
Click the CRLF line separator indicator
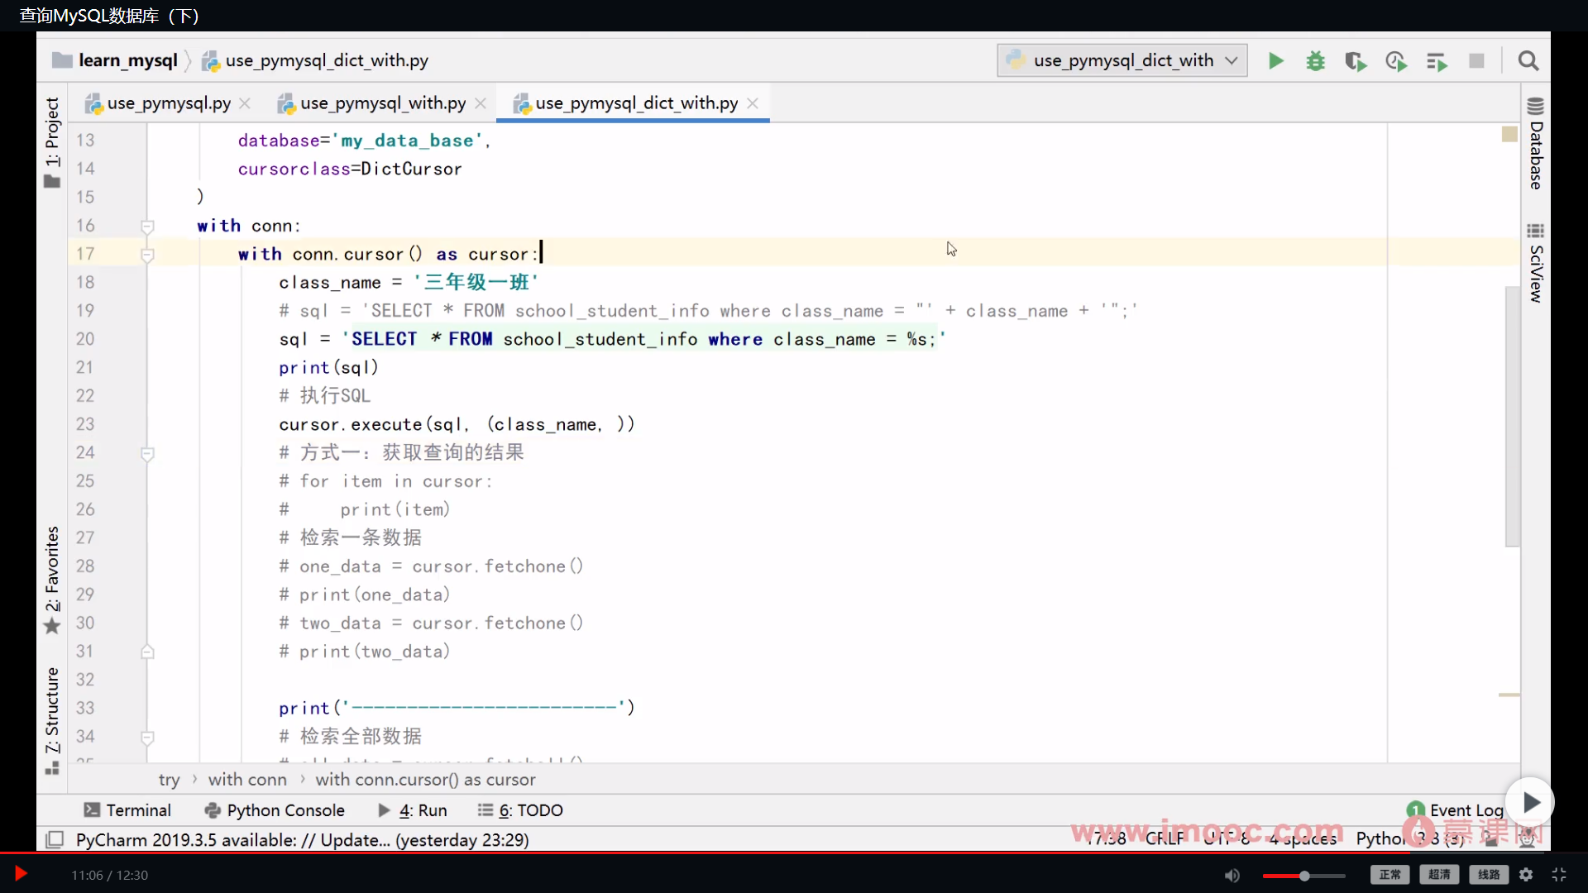coord(1165,838)
